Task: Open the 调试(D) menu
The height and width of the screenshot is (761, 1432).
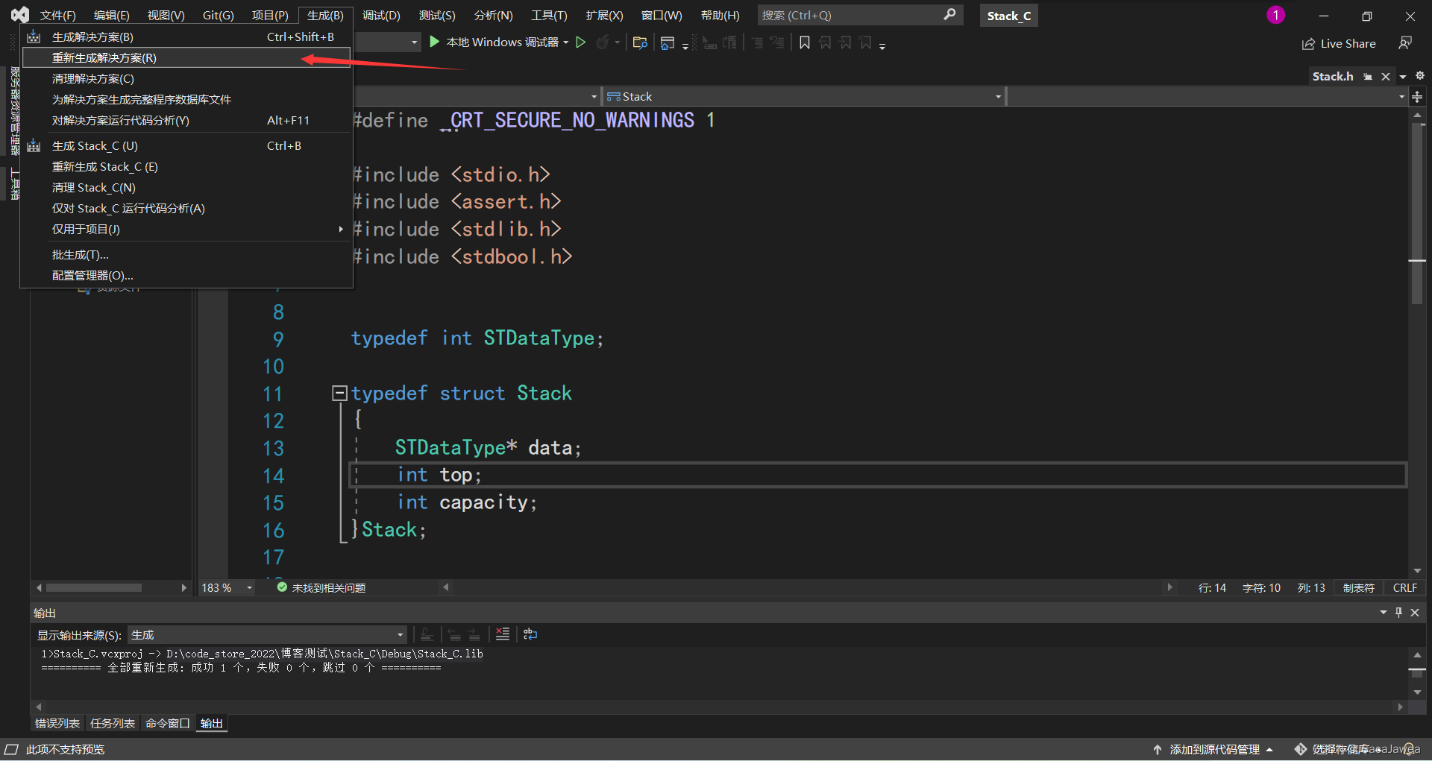Action: (381, 15)
